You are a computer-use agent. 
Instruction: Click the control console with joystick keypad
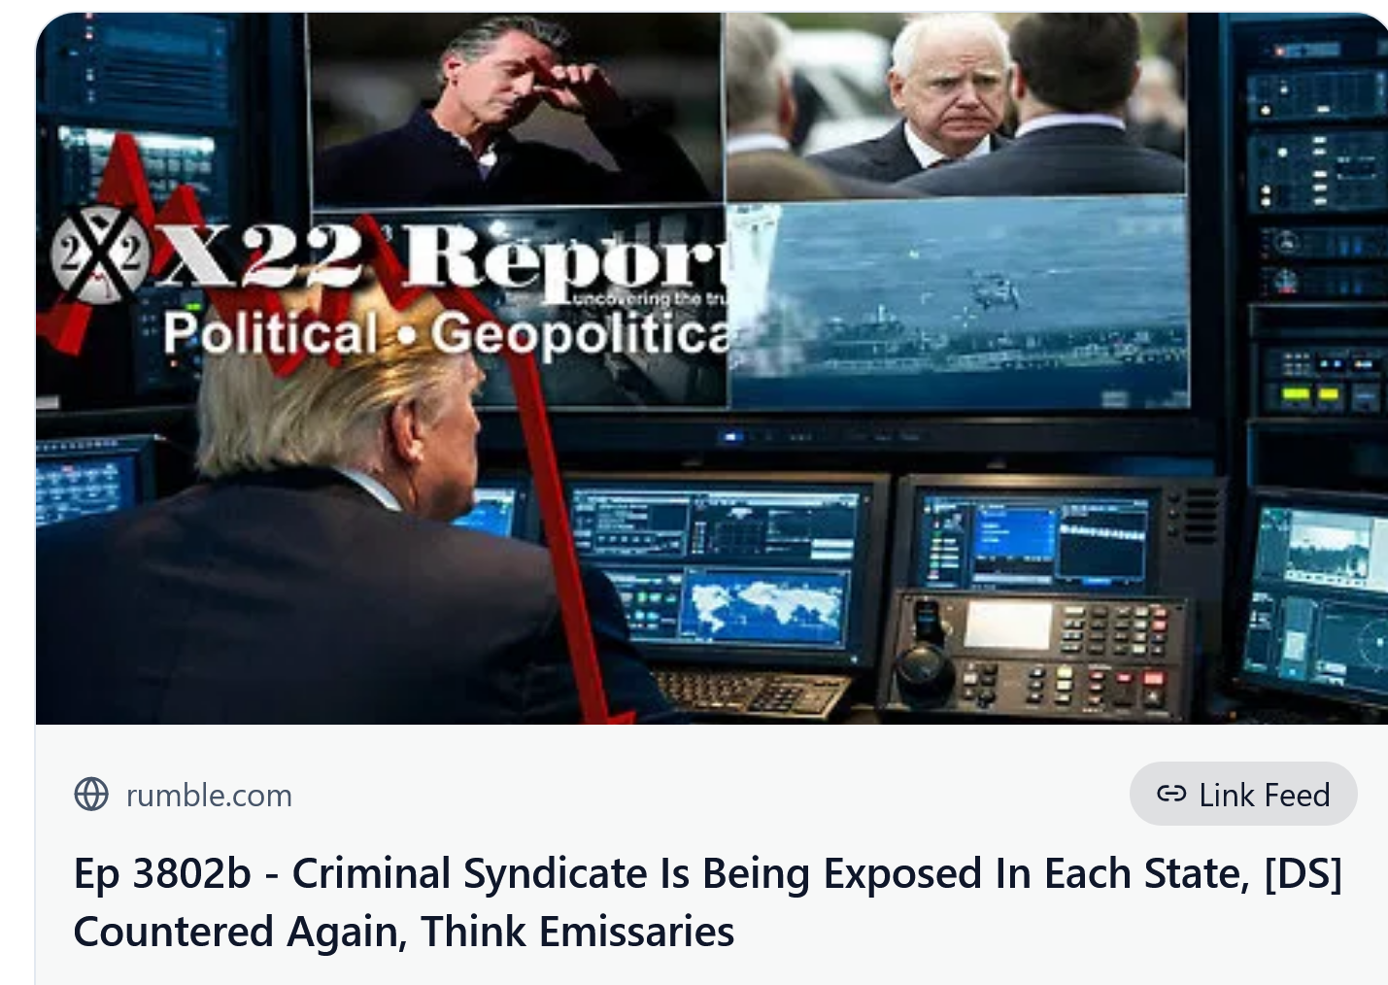coord(1033,652)
